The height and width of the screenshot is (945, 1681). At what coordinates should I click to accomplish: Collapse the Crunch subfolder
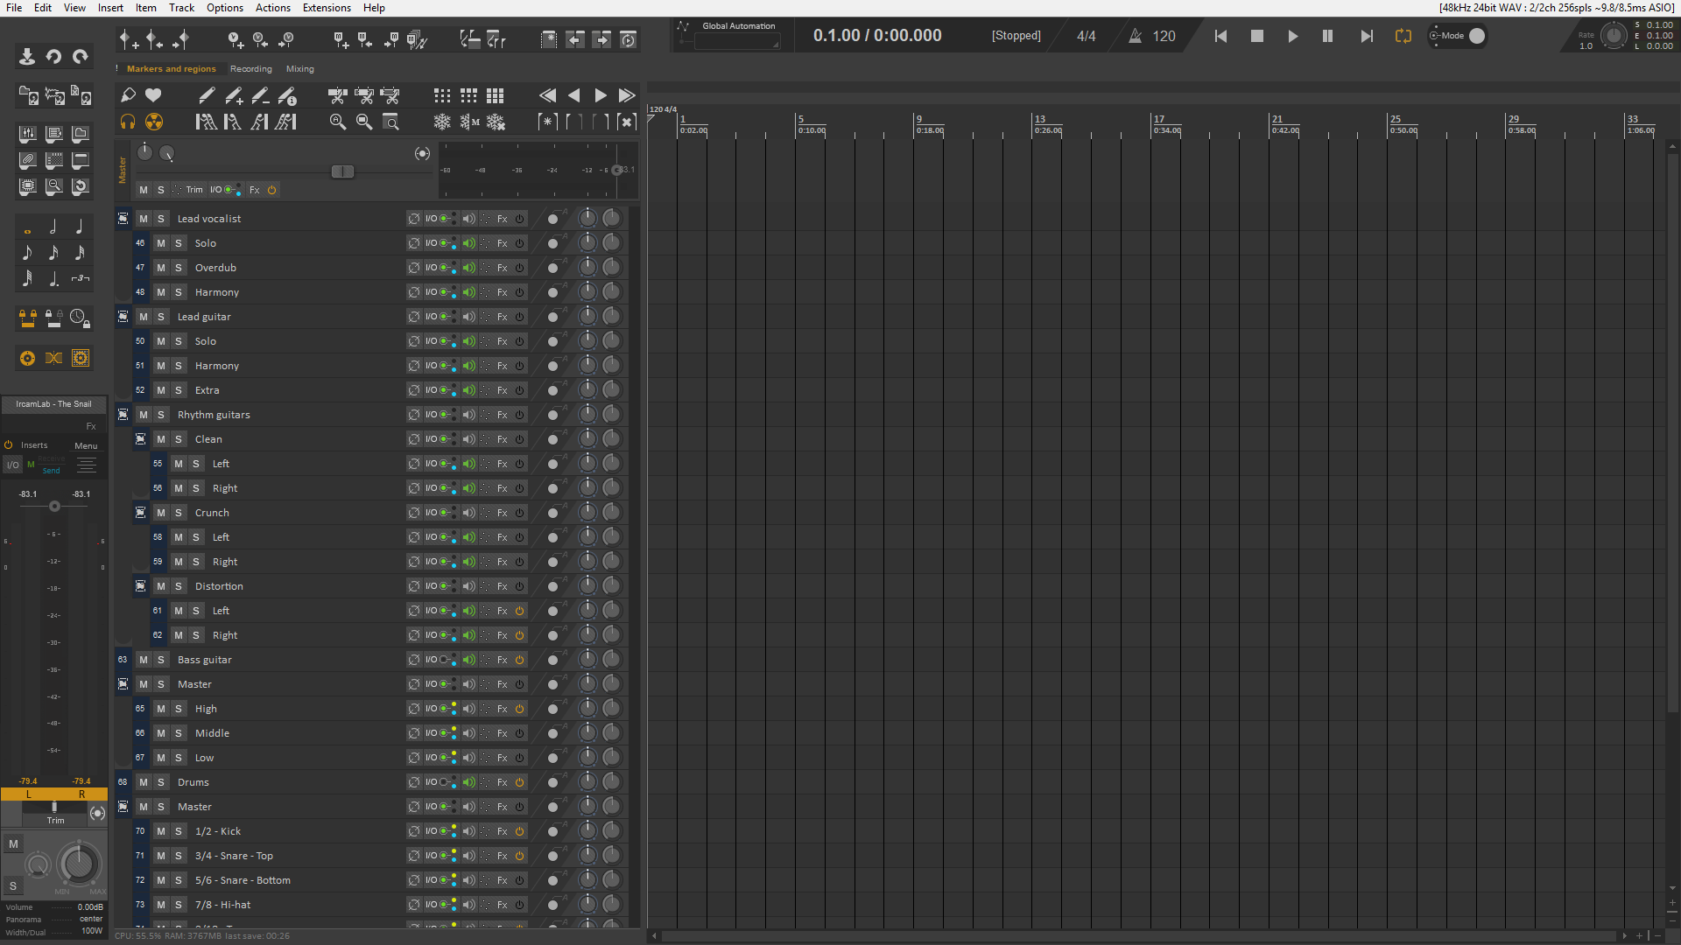tap(140, 513)
